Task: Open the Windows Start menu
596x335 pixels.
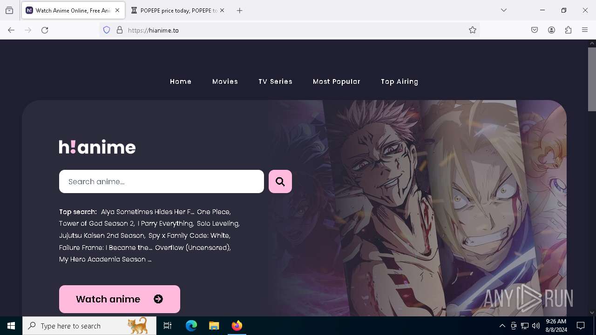Action: [x=11, y=326]
